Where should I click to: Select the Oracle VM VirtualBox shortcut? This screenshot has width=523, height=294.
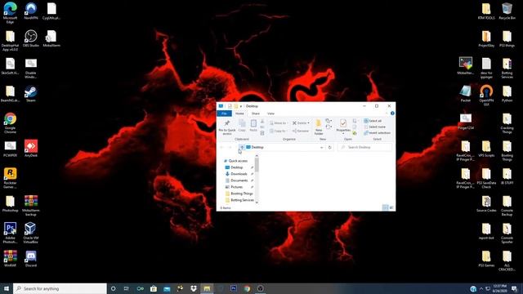tap(31, 233)
